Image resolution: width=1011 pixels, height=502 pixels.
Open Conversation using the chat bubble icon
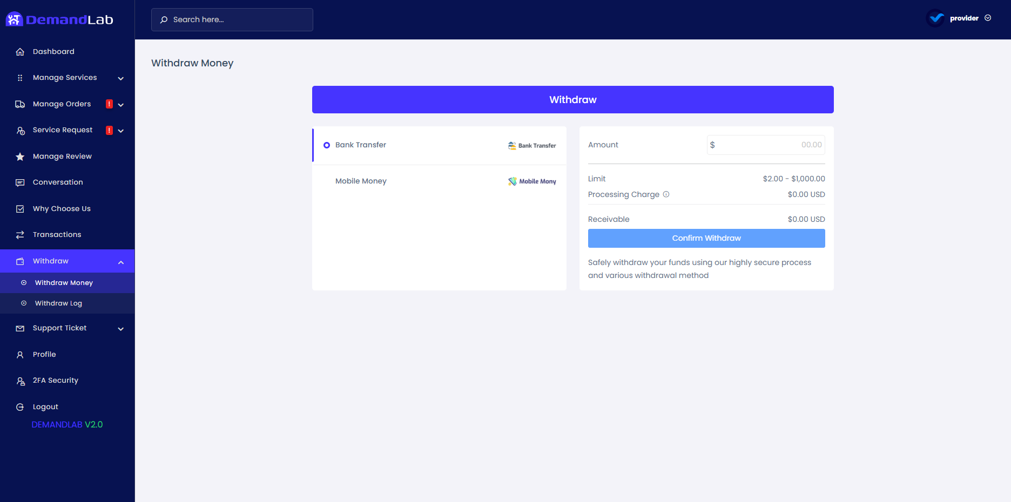click(x=20, y=182)
